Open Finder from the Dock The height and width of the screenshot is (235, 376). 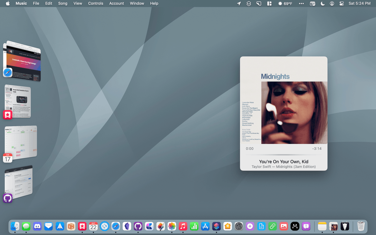tap(15, 226)
